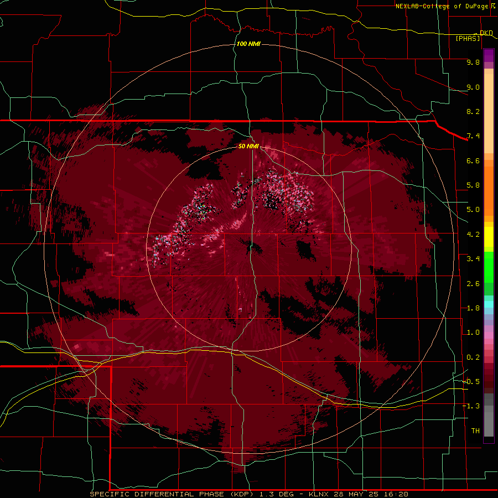The image size is (498, 498).
Task: Click the "NEXLAB-College of DuPage" credit text
Action: pyautogui.click(x=442, y=6)
